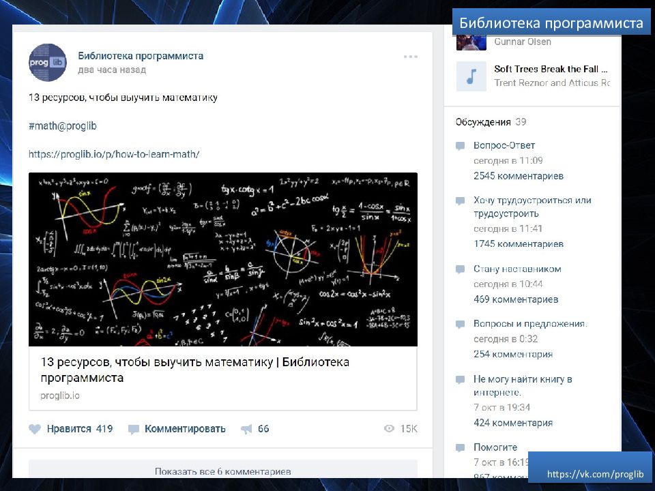655x491 pixels.
Task: Click 254 комментария link
Action: 513,354
